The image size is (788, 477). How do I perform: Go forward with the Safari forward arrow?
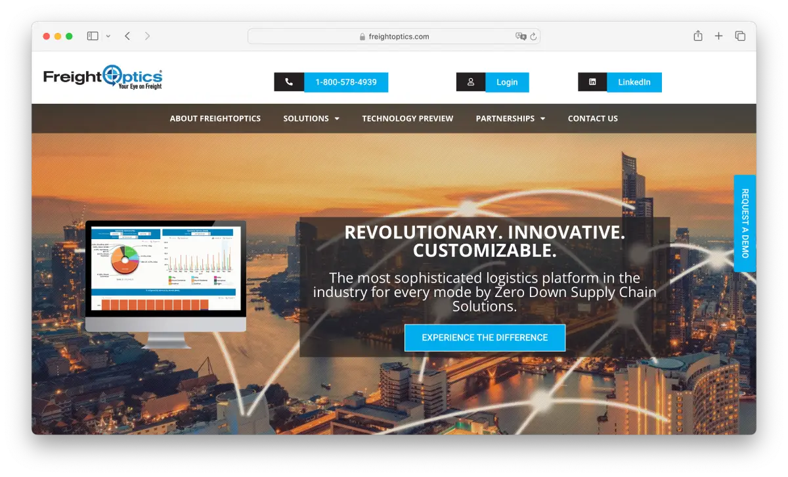(x=147, y=36)
